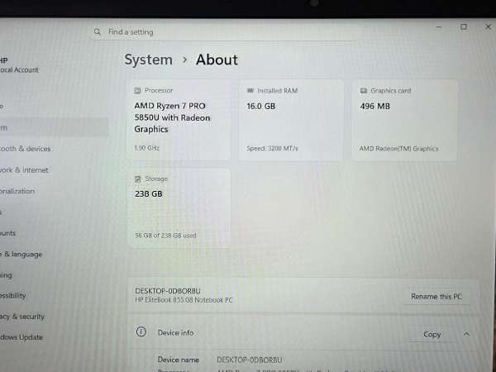Open Windows Update settings
The width and height of the screenshot is (496, 372).
21,337
